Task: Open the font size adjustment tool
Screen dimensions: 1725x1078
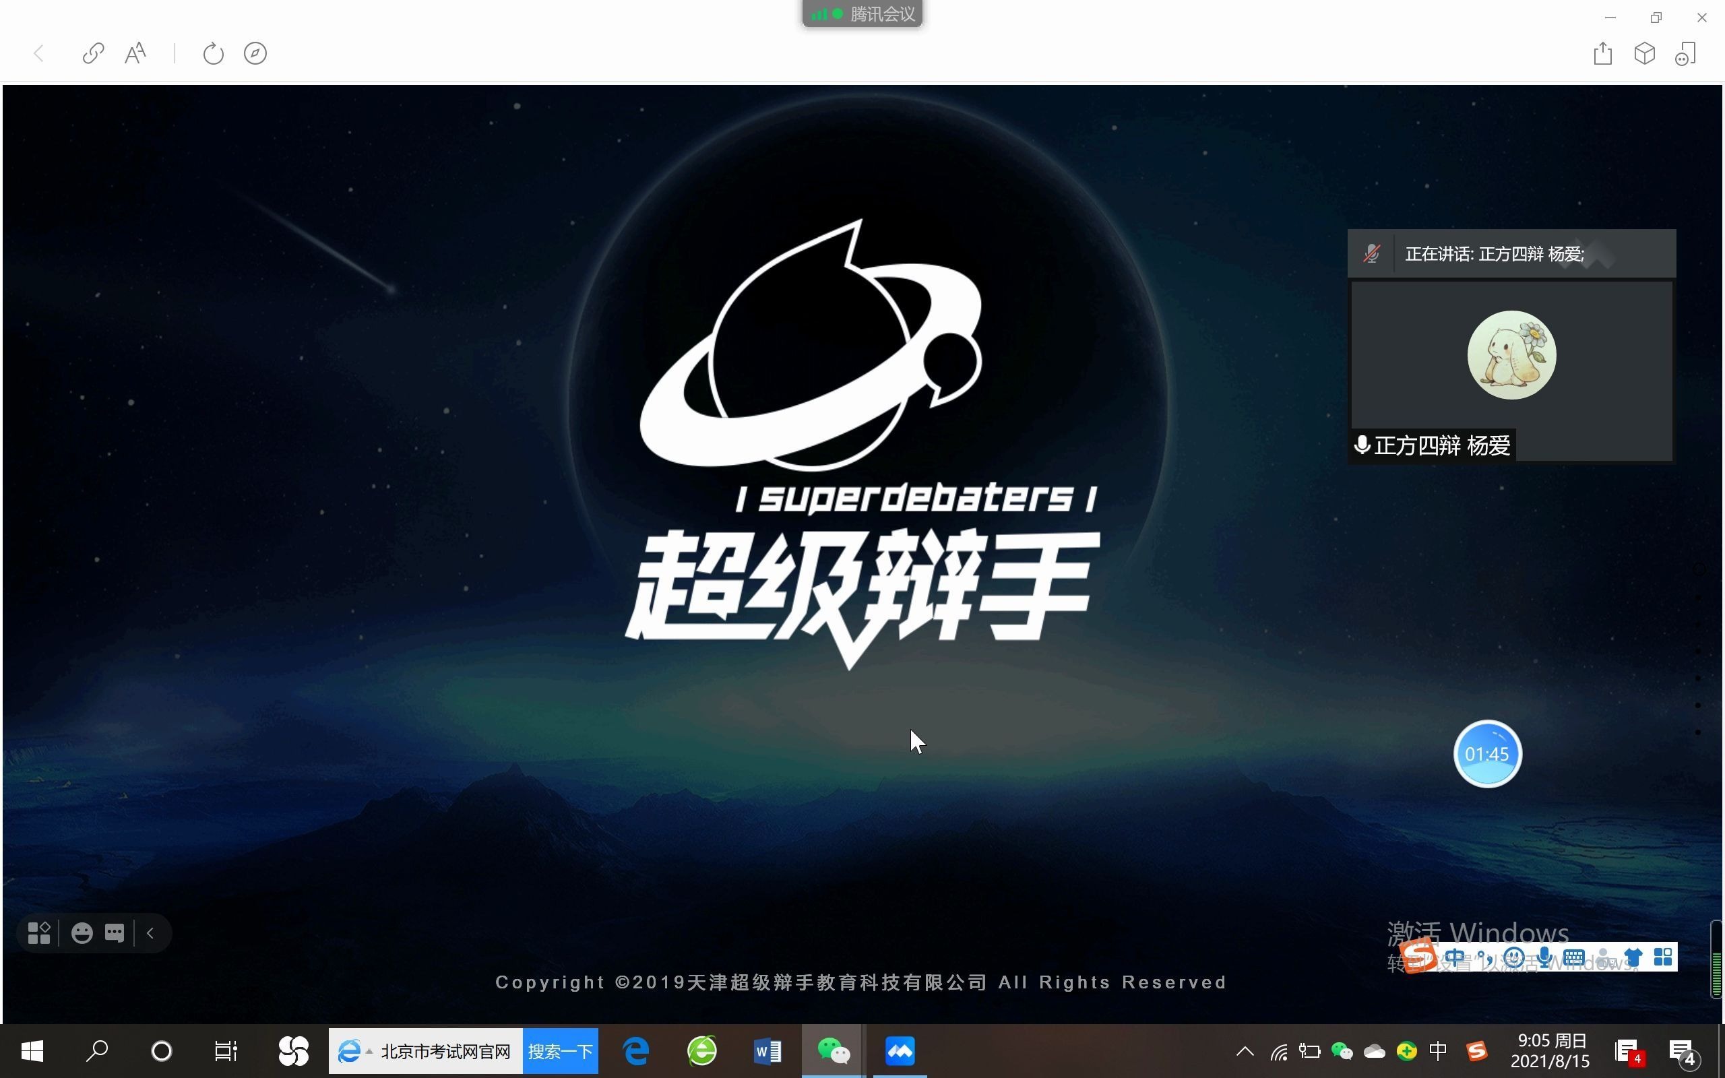Action: click(135, 53)
